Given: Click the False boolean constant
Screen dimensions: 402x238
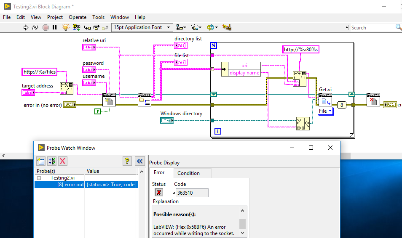Looking at the screenshot, I should [x=98, y=111].
